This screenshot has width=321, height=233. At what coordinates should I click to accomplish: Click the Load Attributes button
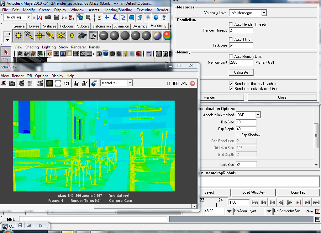(253, 192)
